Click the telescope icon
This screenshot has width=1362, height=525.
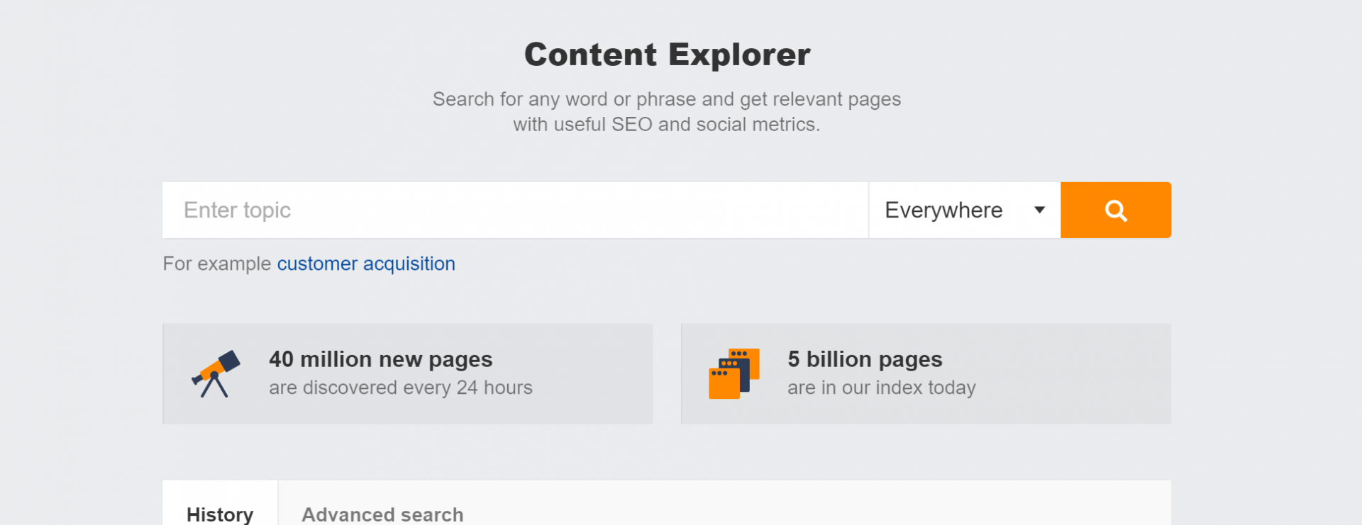216,373
